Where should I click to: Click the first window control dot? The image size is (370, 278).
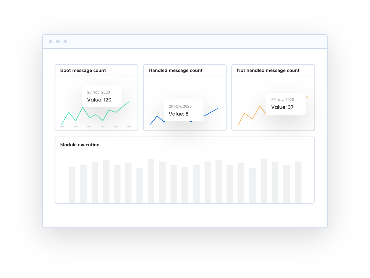(51, 41)
